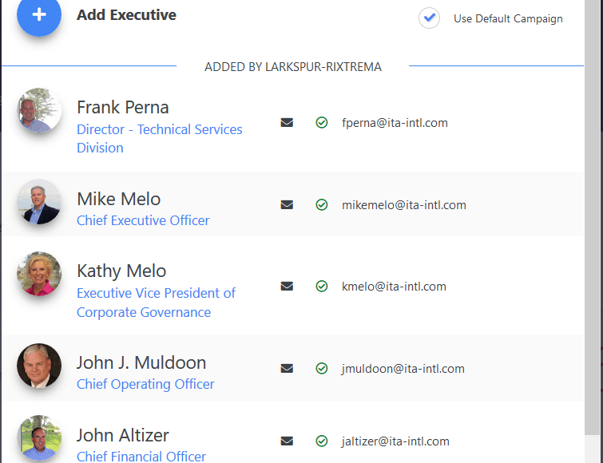603x463 pixels.
Task: Click the envelope icon for Frank Perna
Action: coord(287,123)
